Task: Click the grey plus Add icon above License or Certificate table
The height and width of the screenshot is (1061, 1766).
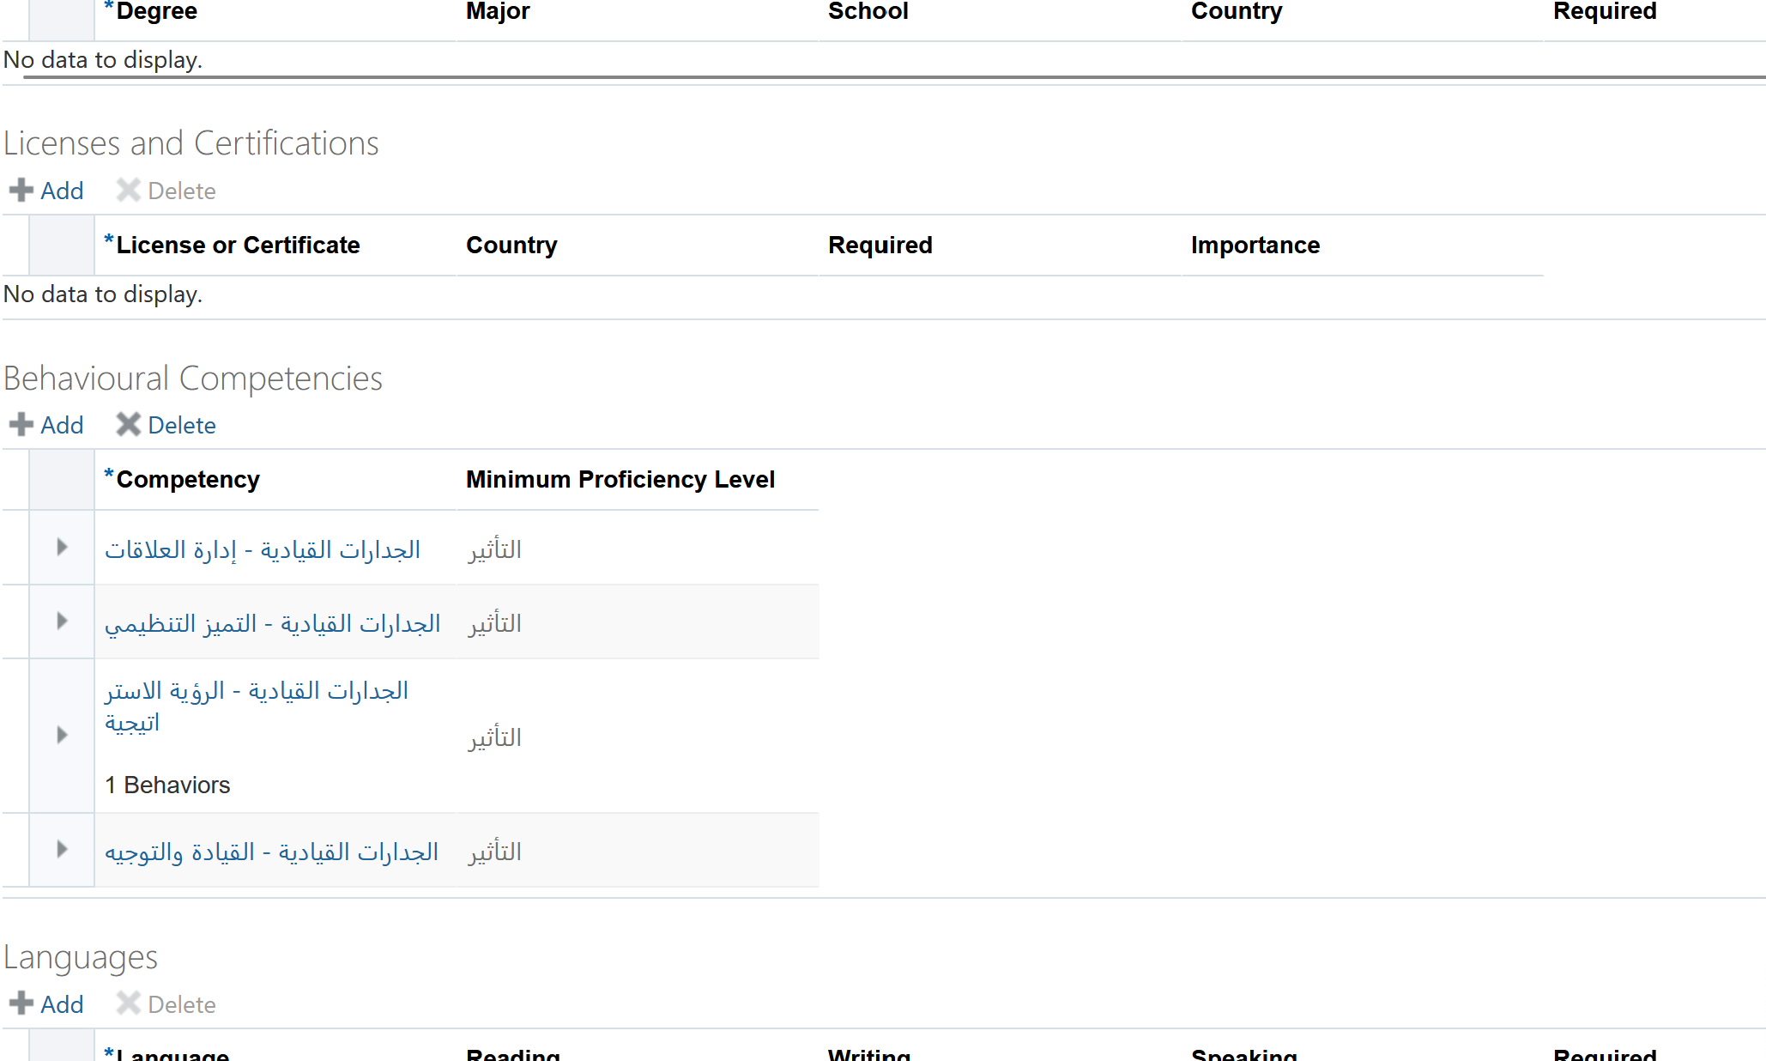Action: [x=21, y=191]
